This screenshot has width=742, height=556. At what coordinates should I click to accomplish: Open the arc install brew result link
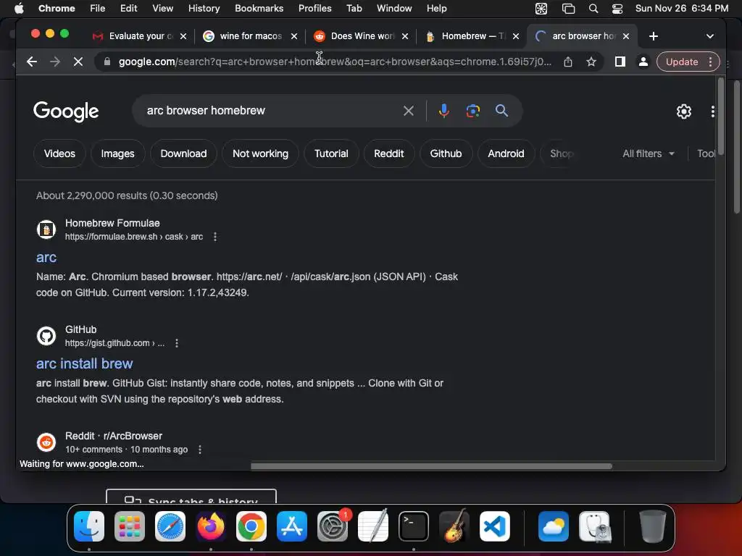pyautogui.click(x=84, y=363)
